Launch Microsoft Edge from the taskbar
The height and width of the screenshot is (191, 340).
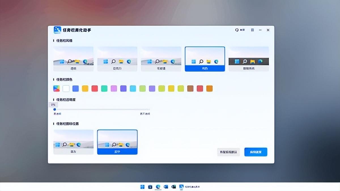(x=158, y=187)
